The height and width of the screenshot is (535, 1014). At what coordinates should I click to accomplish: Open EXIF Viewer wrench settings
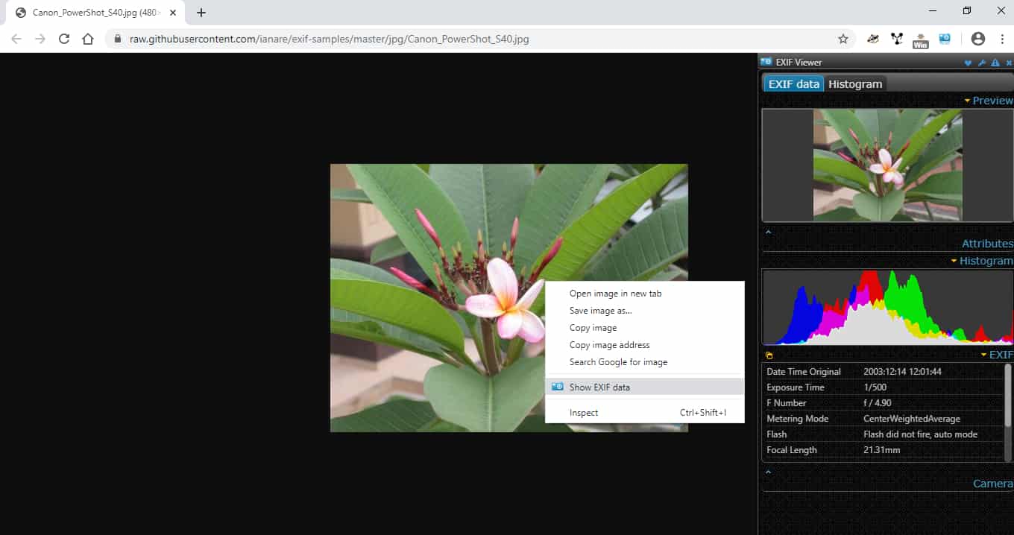(x=982, y=63)
